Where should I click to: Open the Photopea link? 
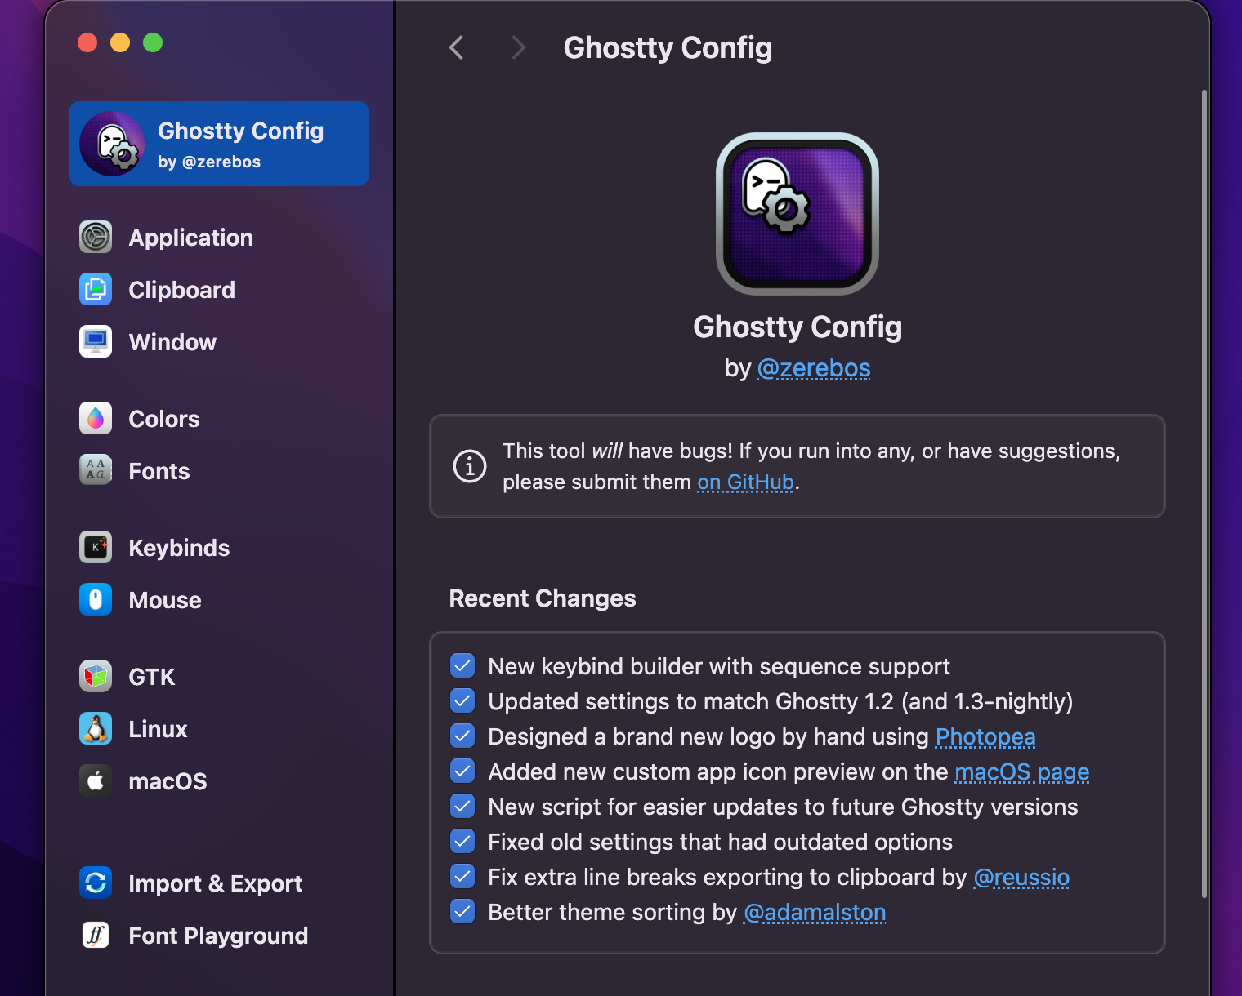[x=985, y=737]
